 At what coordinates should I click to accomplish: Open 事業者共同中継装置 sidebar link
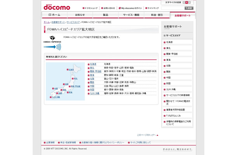(175, 110)
